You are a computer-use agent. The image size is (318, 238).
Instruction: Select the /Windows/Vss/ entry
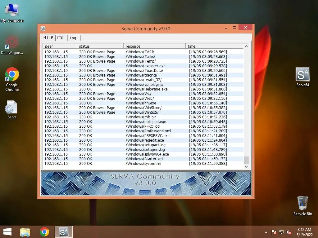pos(143,94)
